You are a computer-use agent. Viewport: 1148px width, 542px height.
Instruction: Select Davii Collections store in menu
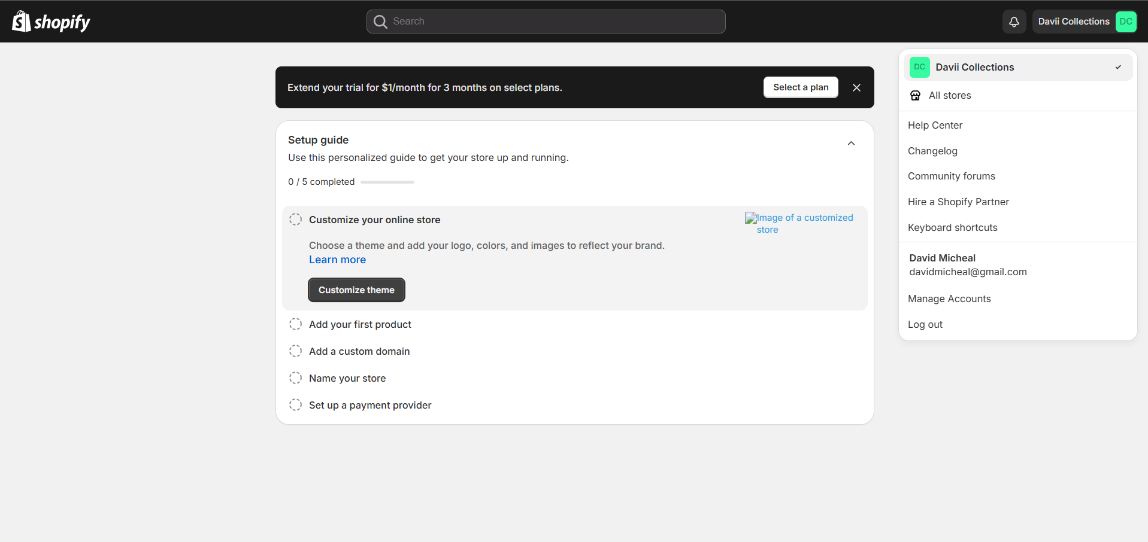point(1017,67)
